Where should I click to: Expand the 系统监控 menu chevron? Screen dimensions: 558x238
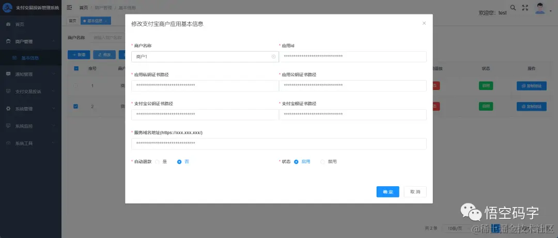[x=53, y=126]
